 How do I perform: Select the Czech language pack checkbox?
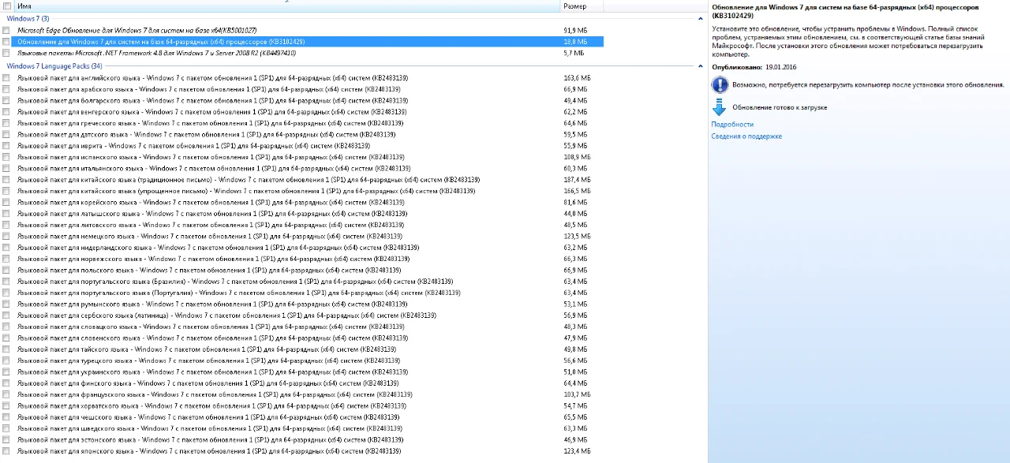[x=6, y=417]
